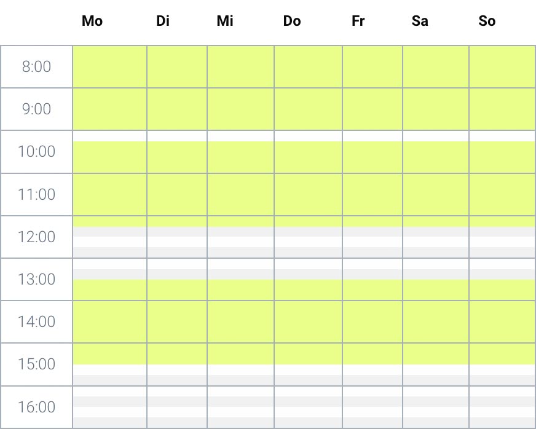Image resolution: width=536 pixels, height=429 pixels.
Task: Select the 12:00 time row label
Action: click(x=36, y=237)
